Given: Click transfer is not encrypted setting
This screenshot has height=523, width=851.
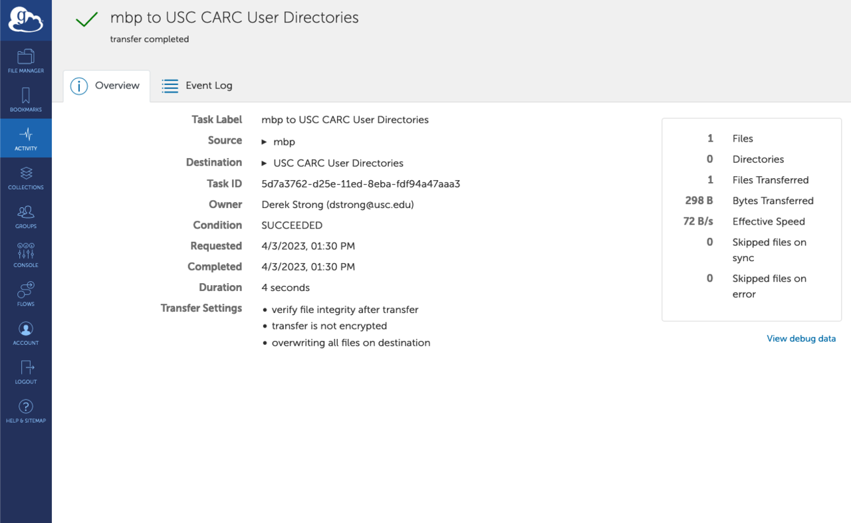Looking at the screenshot, I should pyautogui.click(x=329, y=326).
